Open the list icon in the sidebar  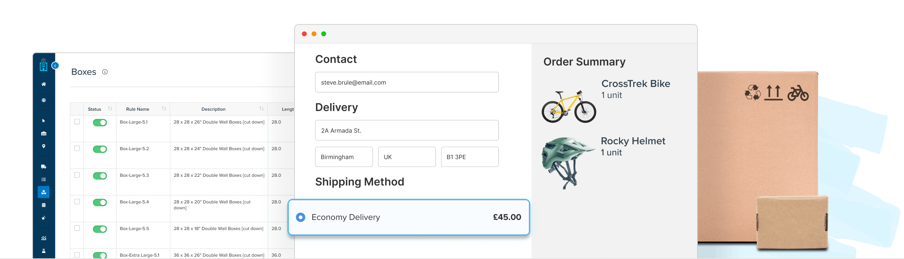pos(43,179)
